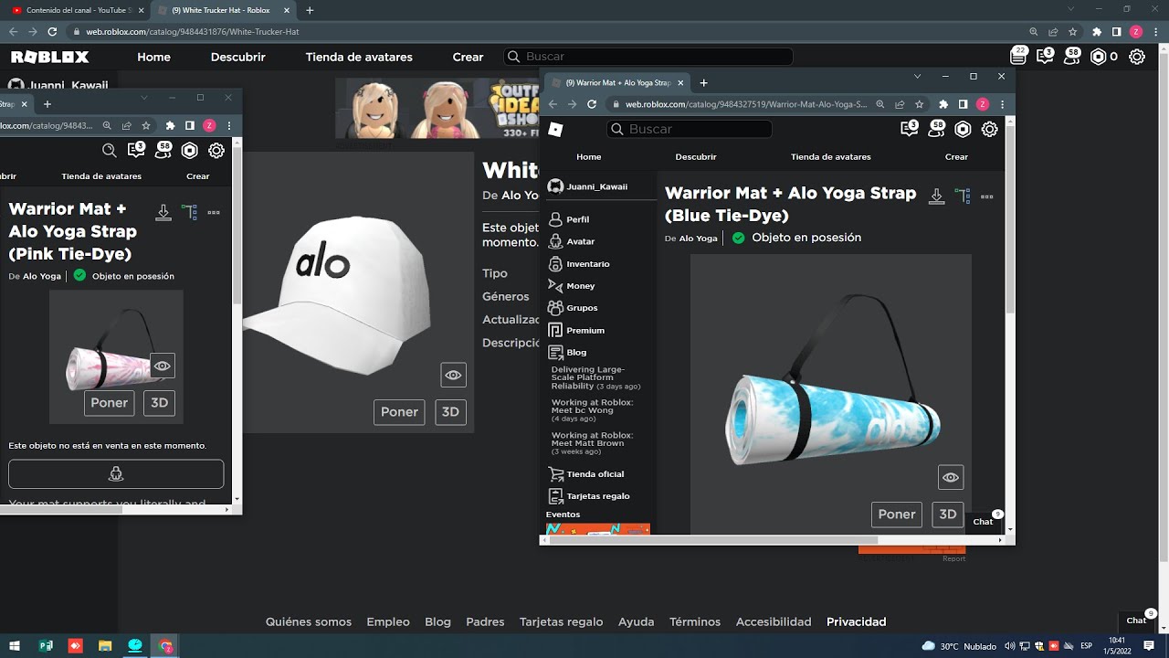Open extensions puzzle icon in Blue Tie-Dye window
Screen dimensions: 1169x658
[x=943, y=104]
